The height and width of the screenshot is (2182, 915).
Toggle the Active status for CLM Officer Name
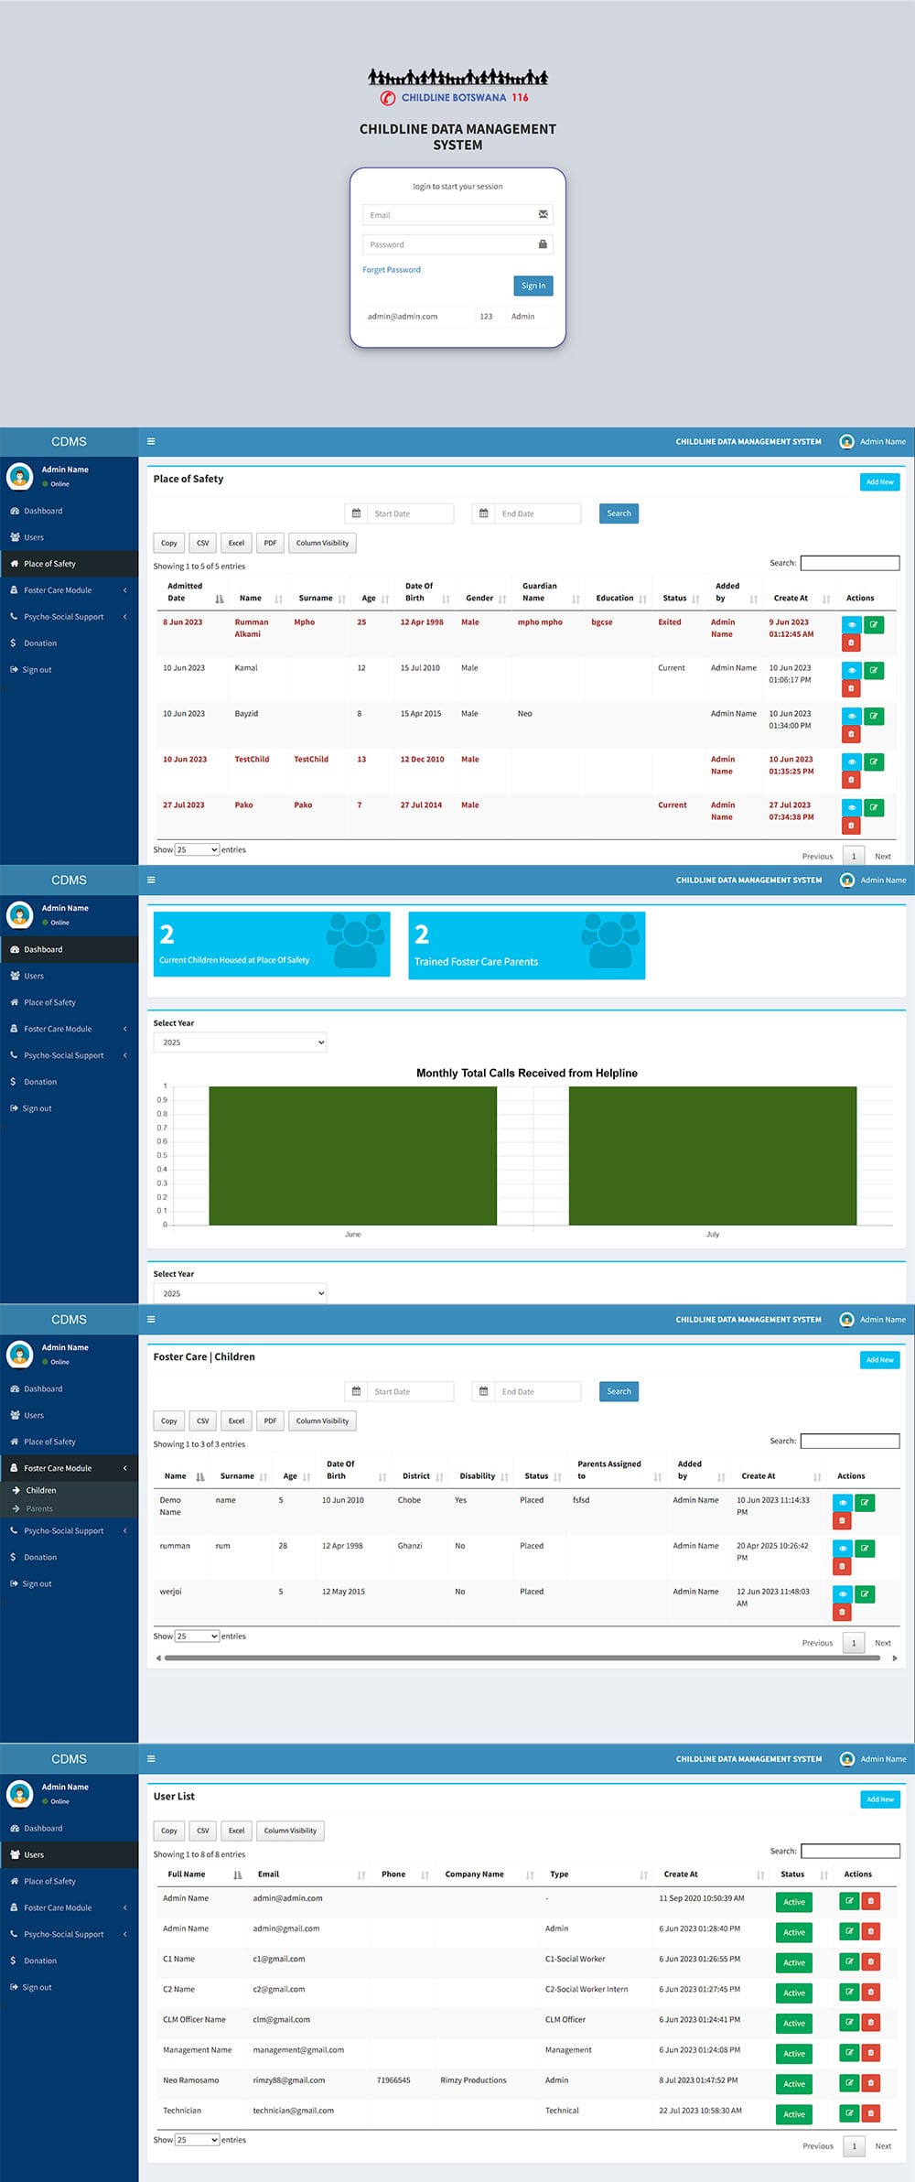[x=794, y=2023]
